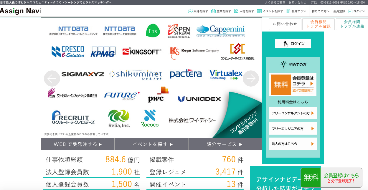Click the お問い合わせ button in the sidebar

point(285,24)
